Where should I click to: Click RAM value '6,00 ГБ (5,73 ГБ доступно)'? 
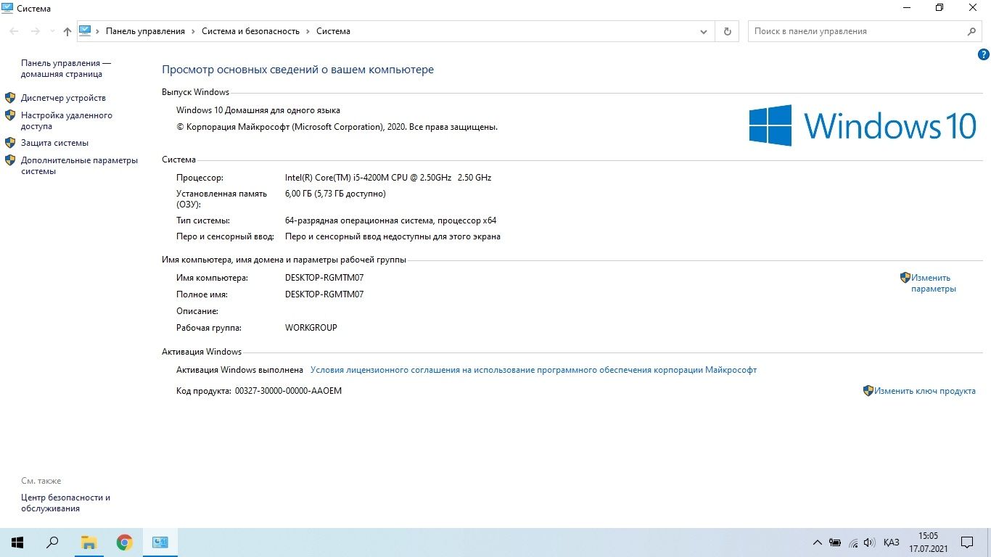335,194
